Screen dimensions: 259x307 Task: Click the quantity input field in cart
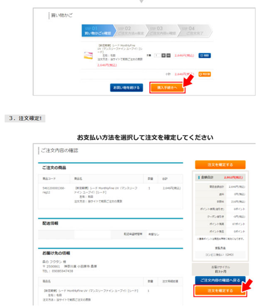157,55
